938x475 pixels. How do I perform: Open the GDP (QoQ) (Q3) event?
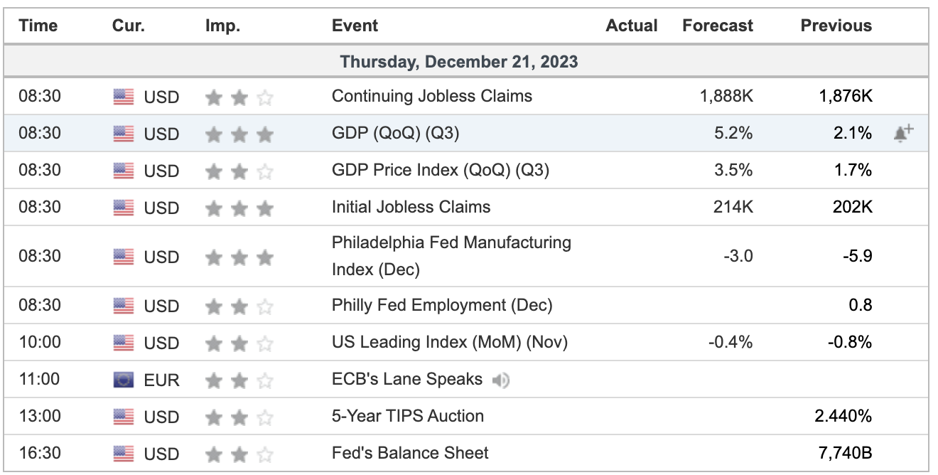[395, 133]
